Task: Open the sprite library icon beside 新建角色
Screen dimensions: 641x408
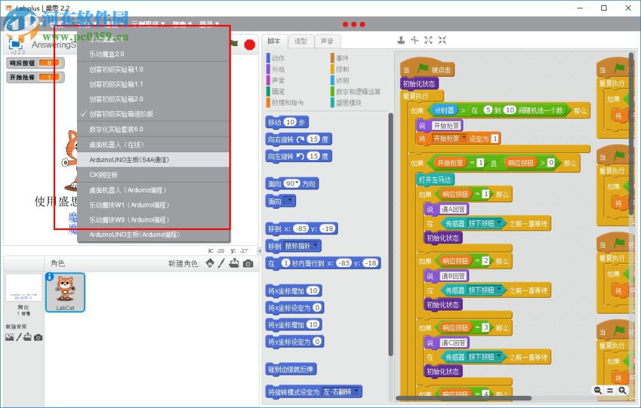Action: click(x=210, y=263)
